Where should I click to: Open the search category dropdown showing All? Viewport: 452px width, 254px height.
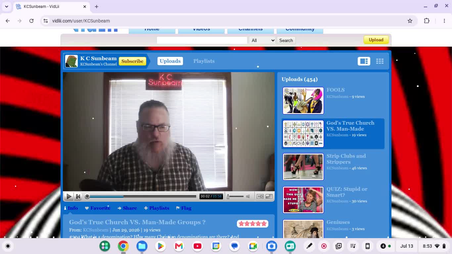[263, 40]
